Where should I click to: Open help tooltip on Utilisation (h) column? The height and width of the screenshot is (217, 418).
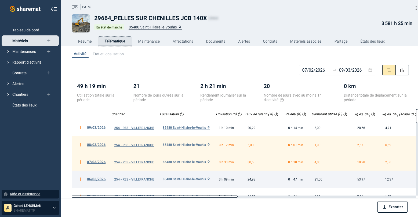point(239,114)
